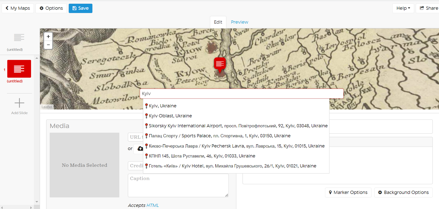Switch to the Preview tab
Viewport: 439px width, 209px height.
coord(240,22)
